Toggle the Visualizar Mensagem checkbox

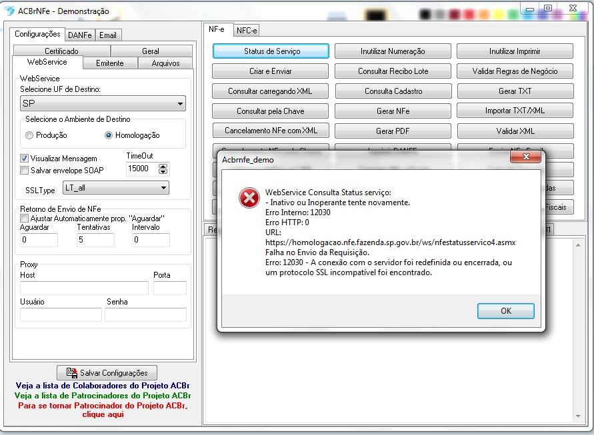[24, 159]
